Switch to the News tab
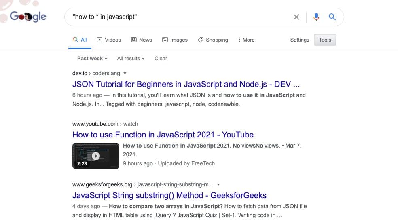Screen dimensions: 398x224 pyautogui.click(x=142, y=40)
